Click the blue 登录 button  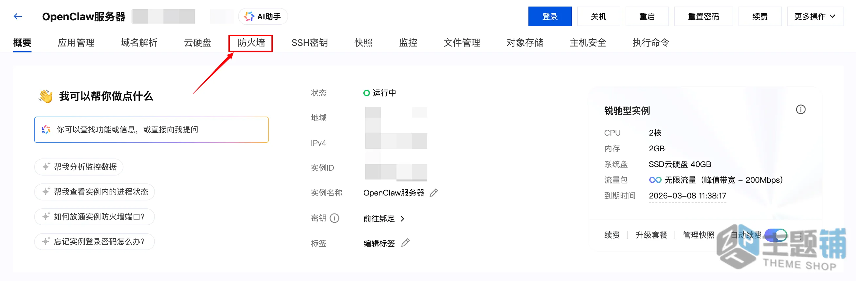tap(550, 16)
